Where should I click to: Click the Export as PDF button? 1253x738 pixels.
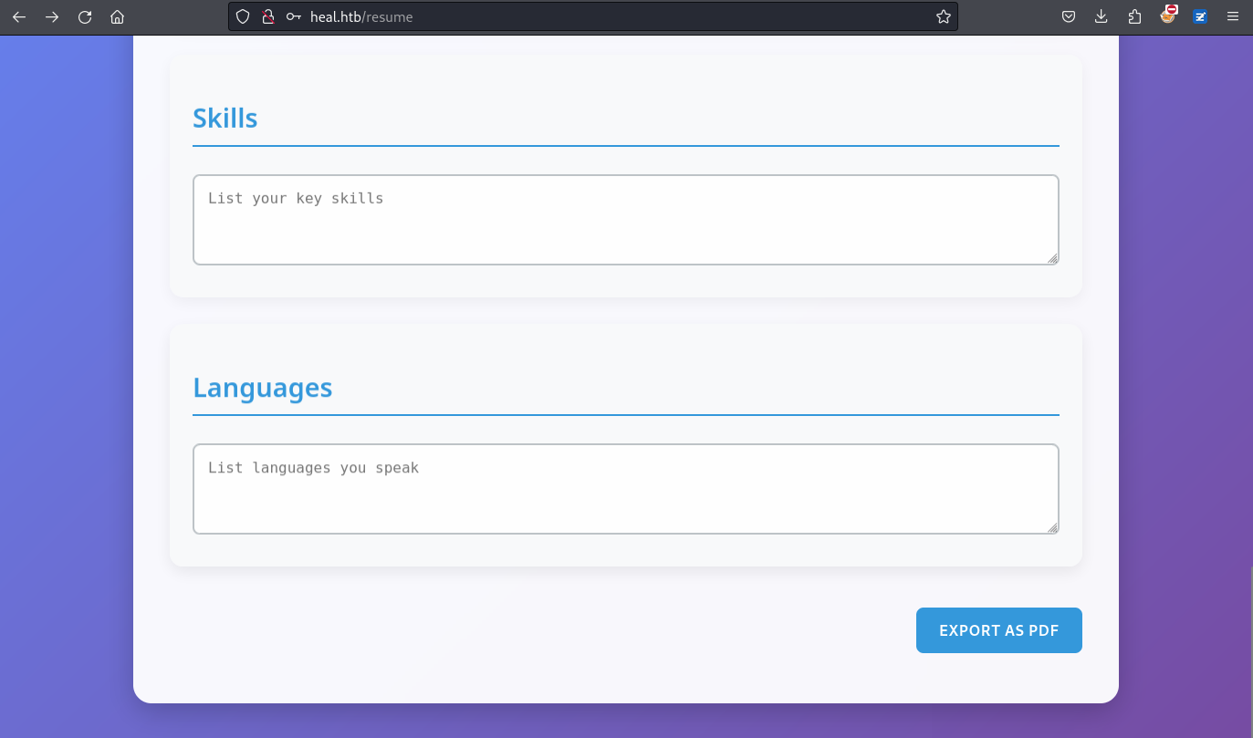(999, 630)
